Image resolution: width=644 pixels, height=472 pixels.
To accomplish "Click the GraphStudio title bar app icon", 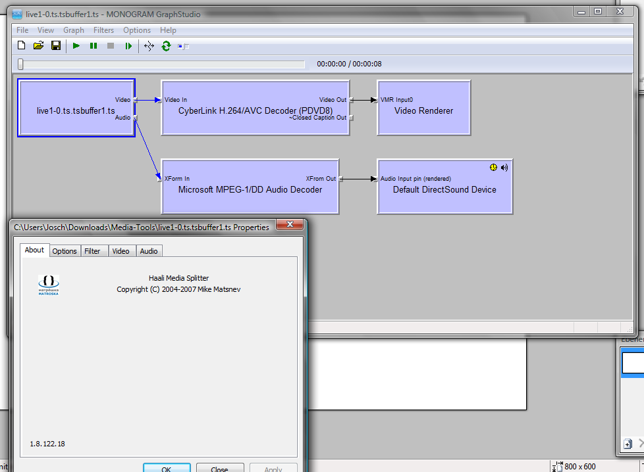I will (17, 14).
